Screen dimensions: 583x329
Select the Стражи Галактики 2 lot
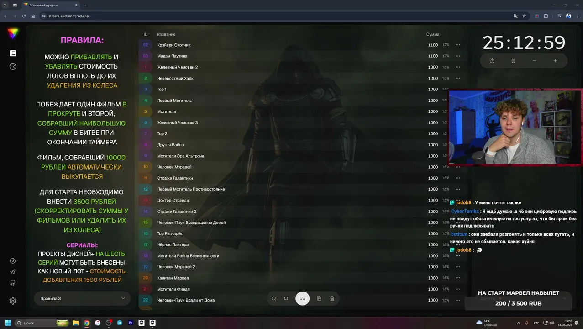pos(177,212)
